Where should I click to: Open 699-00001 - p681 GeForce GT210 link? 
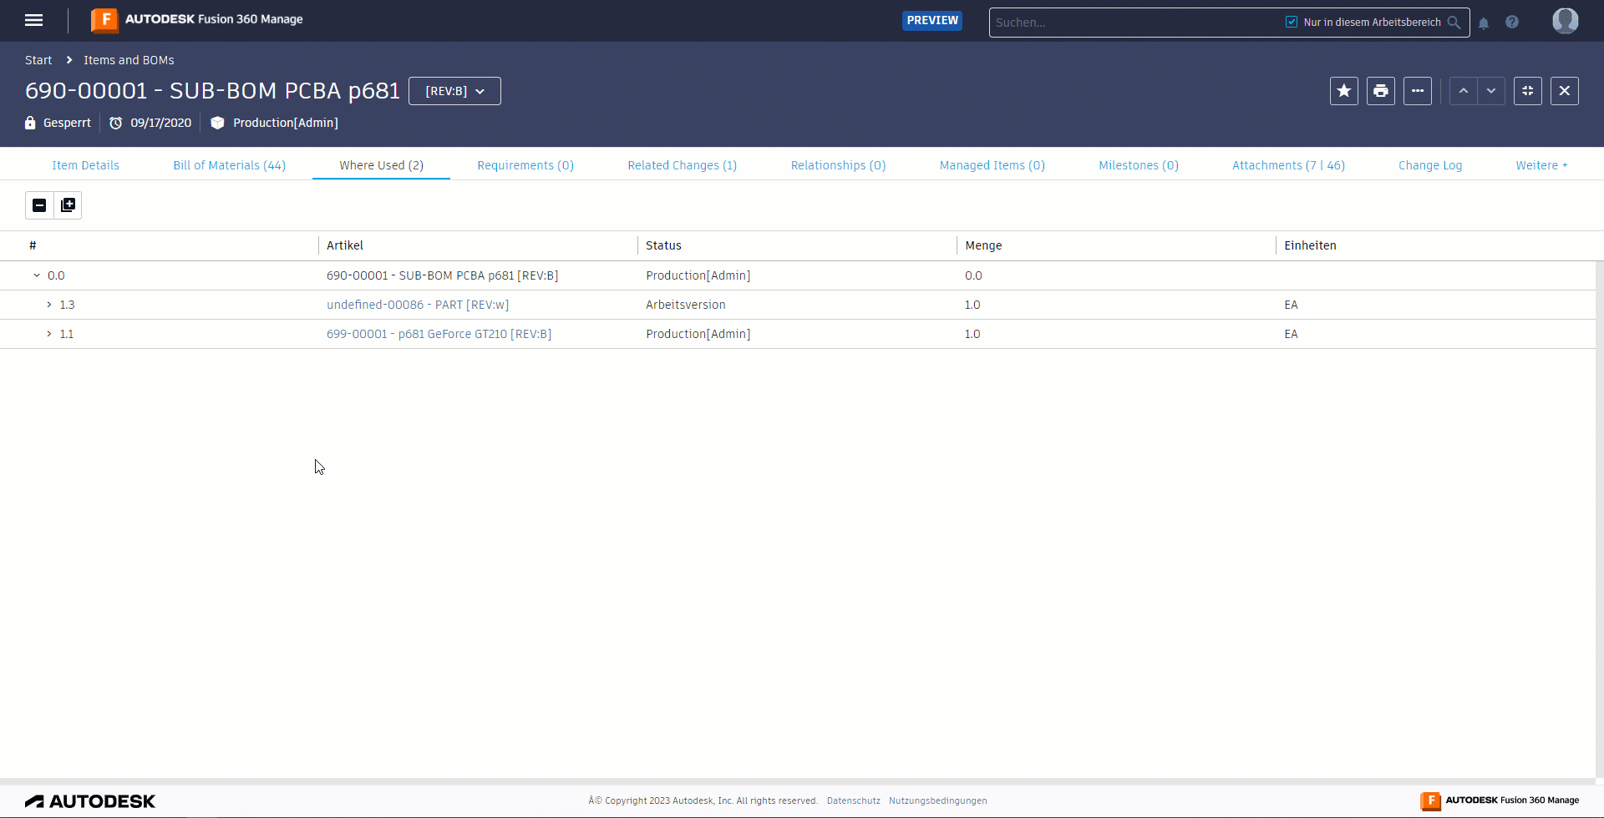(x=439, y=334)
